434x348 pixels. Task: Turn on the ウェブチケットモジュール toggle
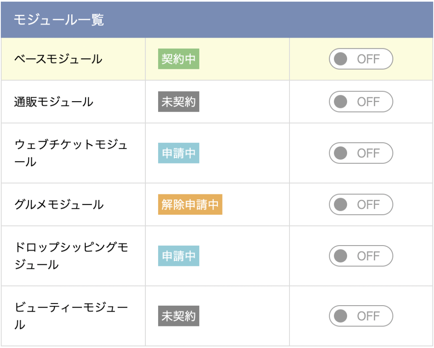[x=361, y=153]
